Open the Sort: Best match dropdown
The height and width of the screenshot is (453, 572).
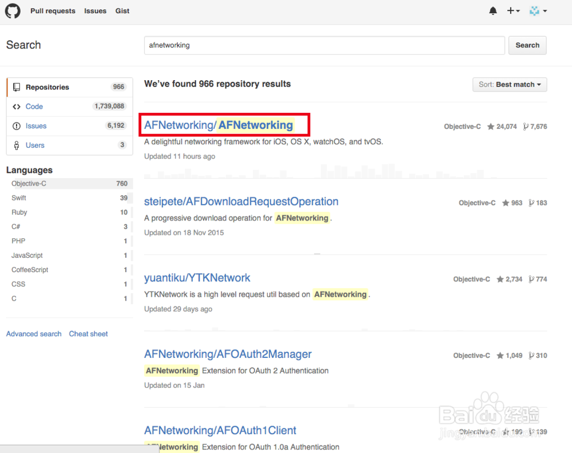tap(510, 84)
